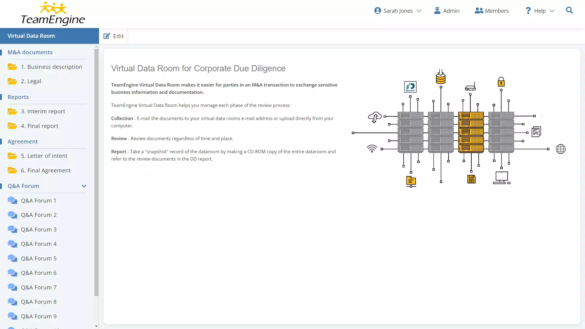585x329 pixels.
Task: Click chat bubble icon for Q&A Forum 8
Action: tap(12, 302)
